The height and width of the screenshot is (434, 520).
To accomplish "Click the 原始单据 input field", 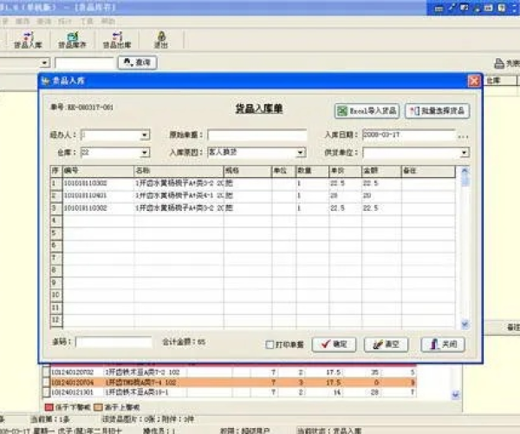I will pos(257,135).
